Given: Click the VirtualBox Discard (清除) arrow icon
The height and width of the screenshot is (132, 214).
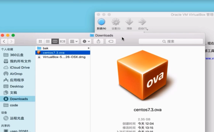Looking at the screenshot, I should click(x=129, y=22).
